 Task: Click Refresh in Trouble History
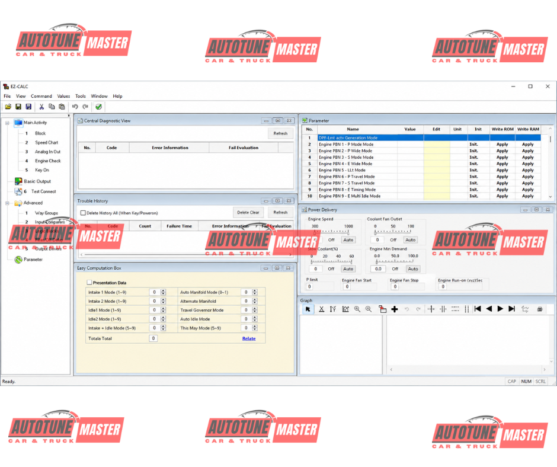[x=280, y=212]
